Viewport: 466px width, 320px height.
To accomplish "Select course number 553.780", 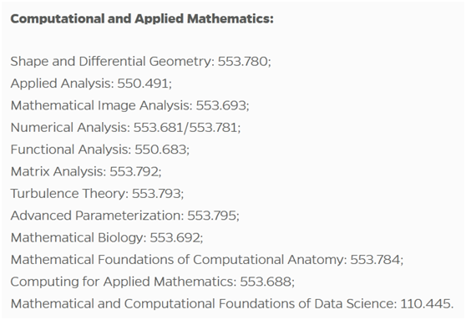I will click(x=243, y=61).
